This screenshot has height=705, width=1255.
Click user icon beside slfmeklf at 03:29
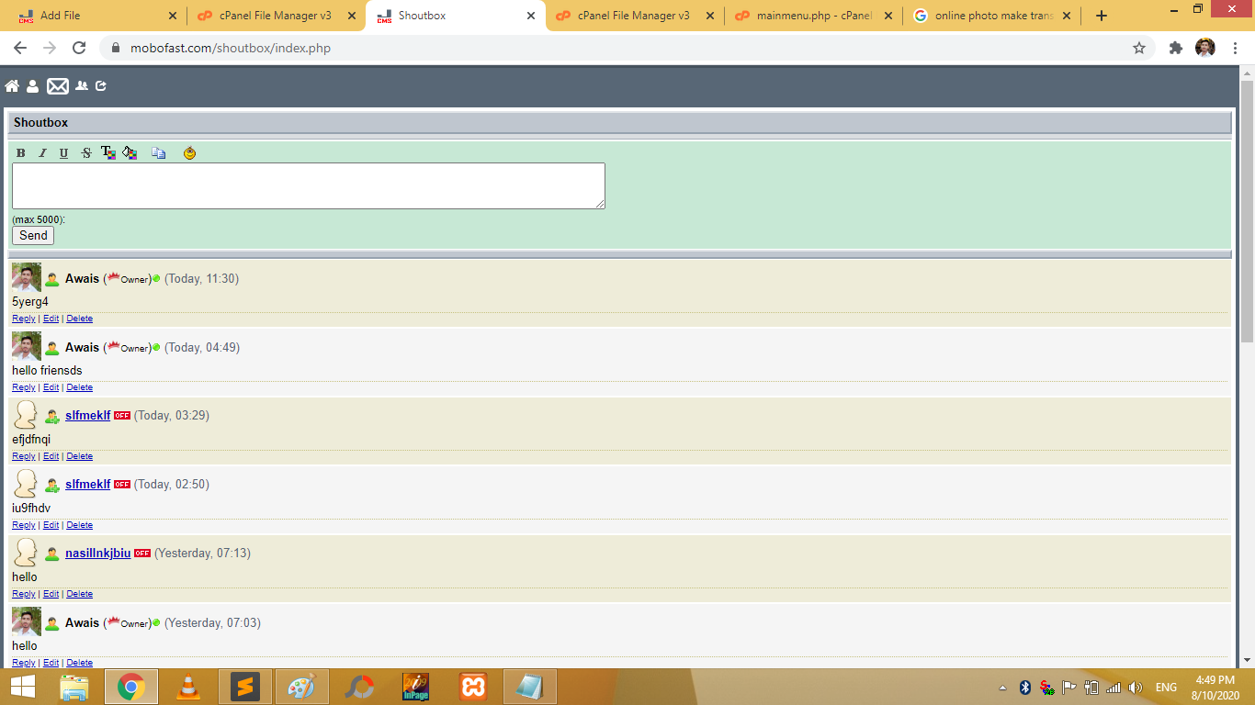pos(52,417)
